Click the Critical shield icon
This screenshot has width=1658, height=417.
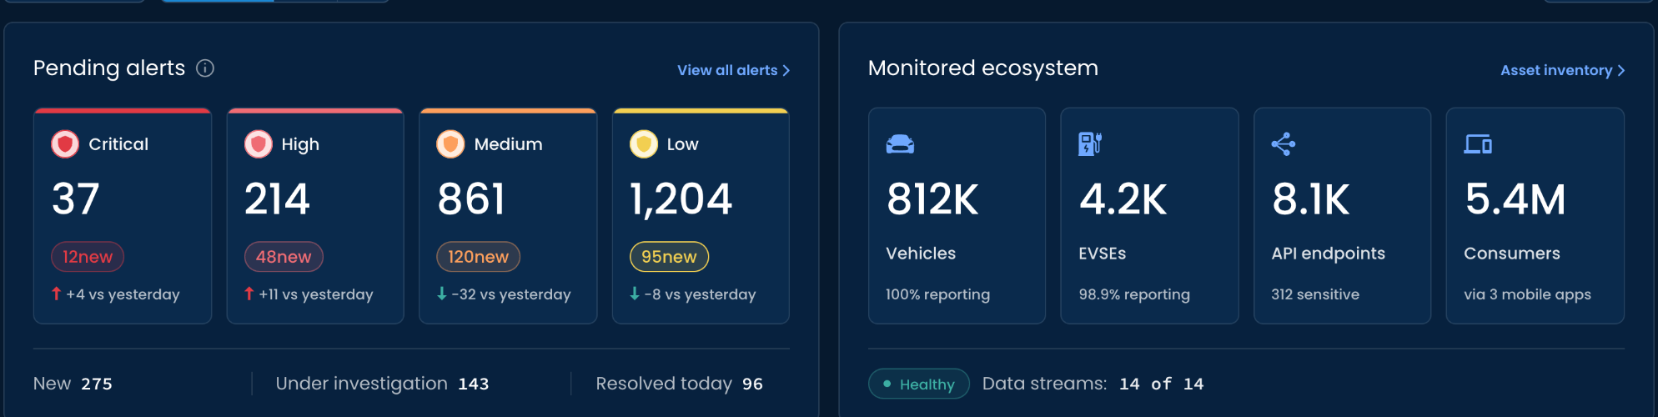coord(65,144)
